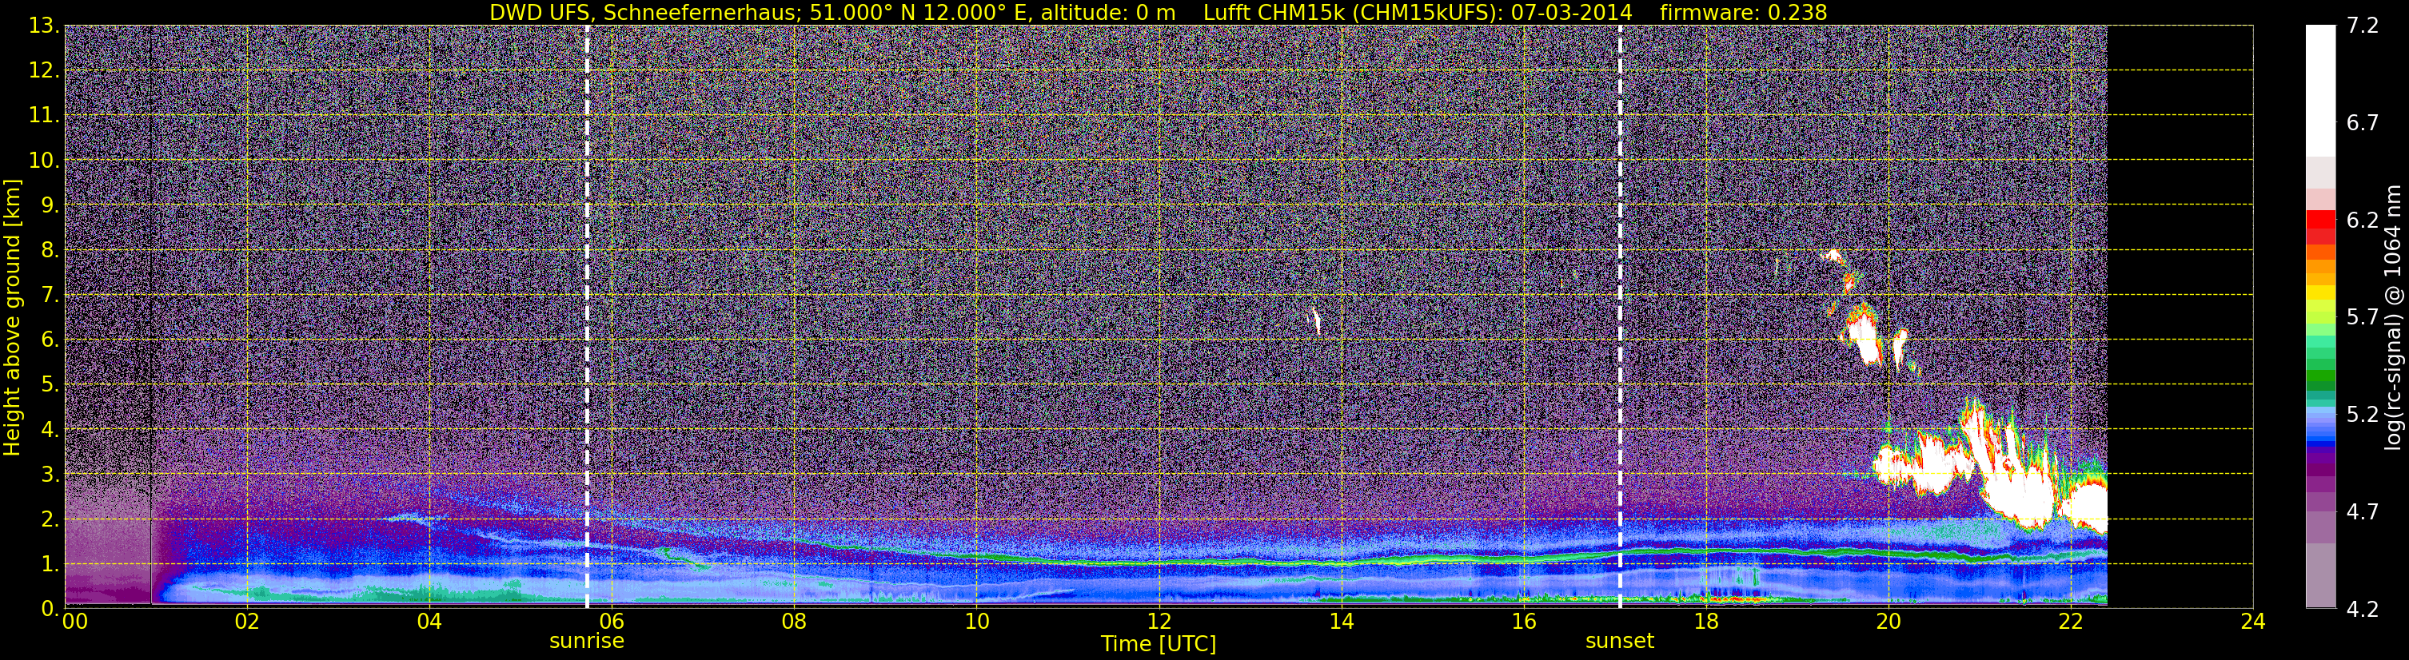Click the time axis tick label '16'

click(1523, 621)
